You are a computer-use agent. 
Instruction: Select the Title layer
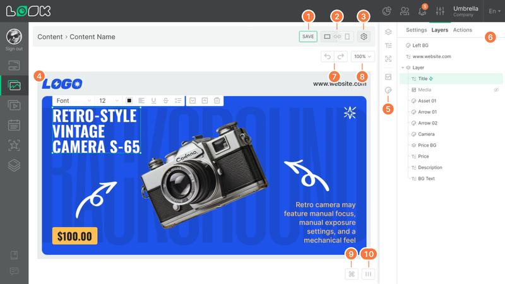tap(451, 78)
